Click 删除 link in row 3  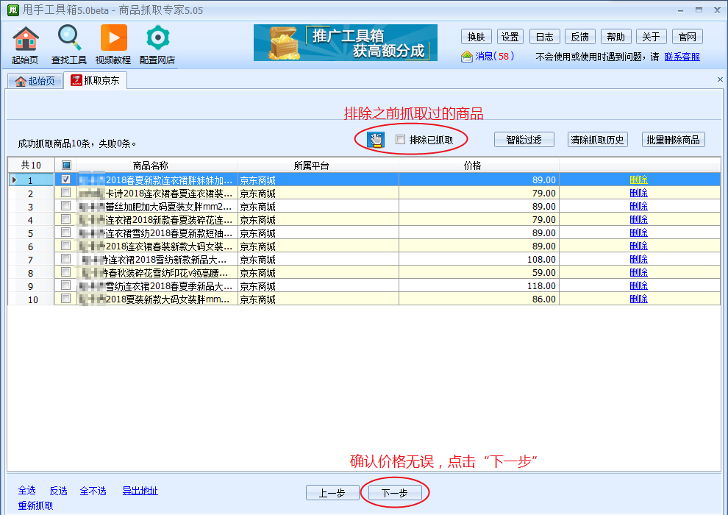[638, 206]
